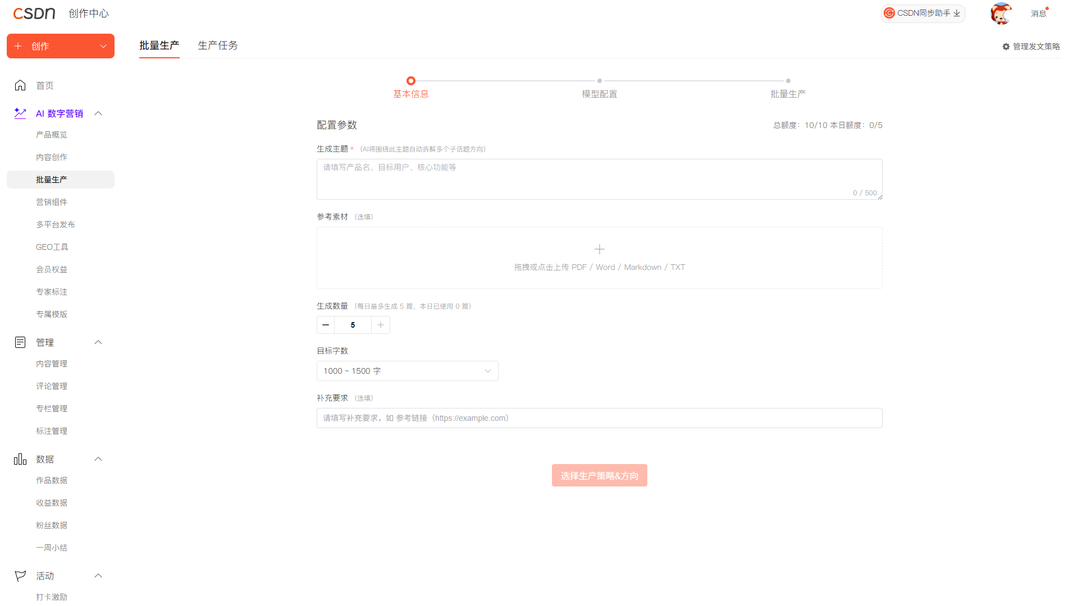The width and height of the screenshot is (1078, 606).
Task: Select 批量生产 in sidebar
Action: pos(61,180)
